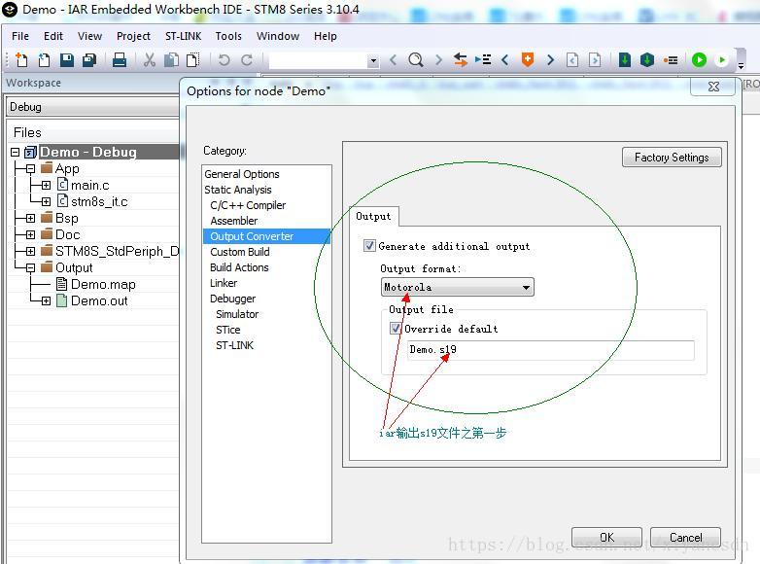
Task: Open the View menu
Action: point(89,36)
